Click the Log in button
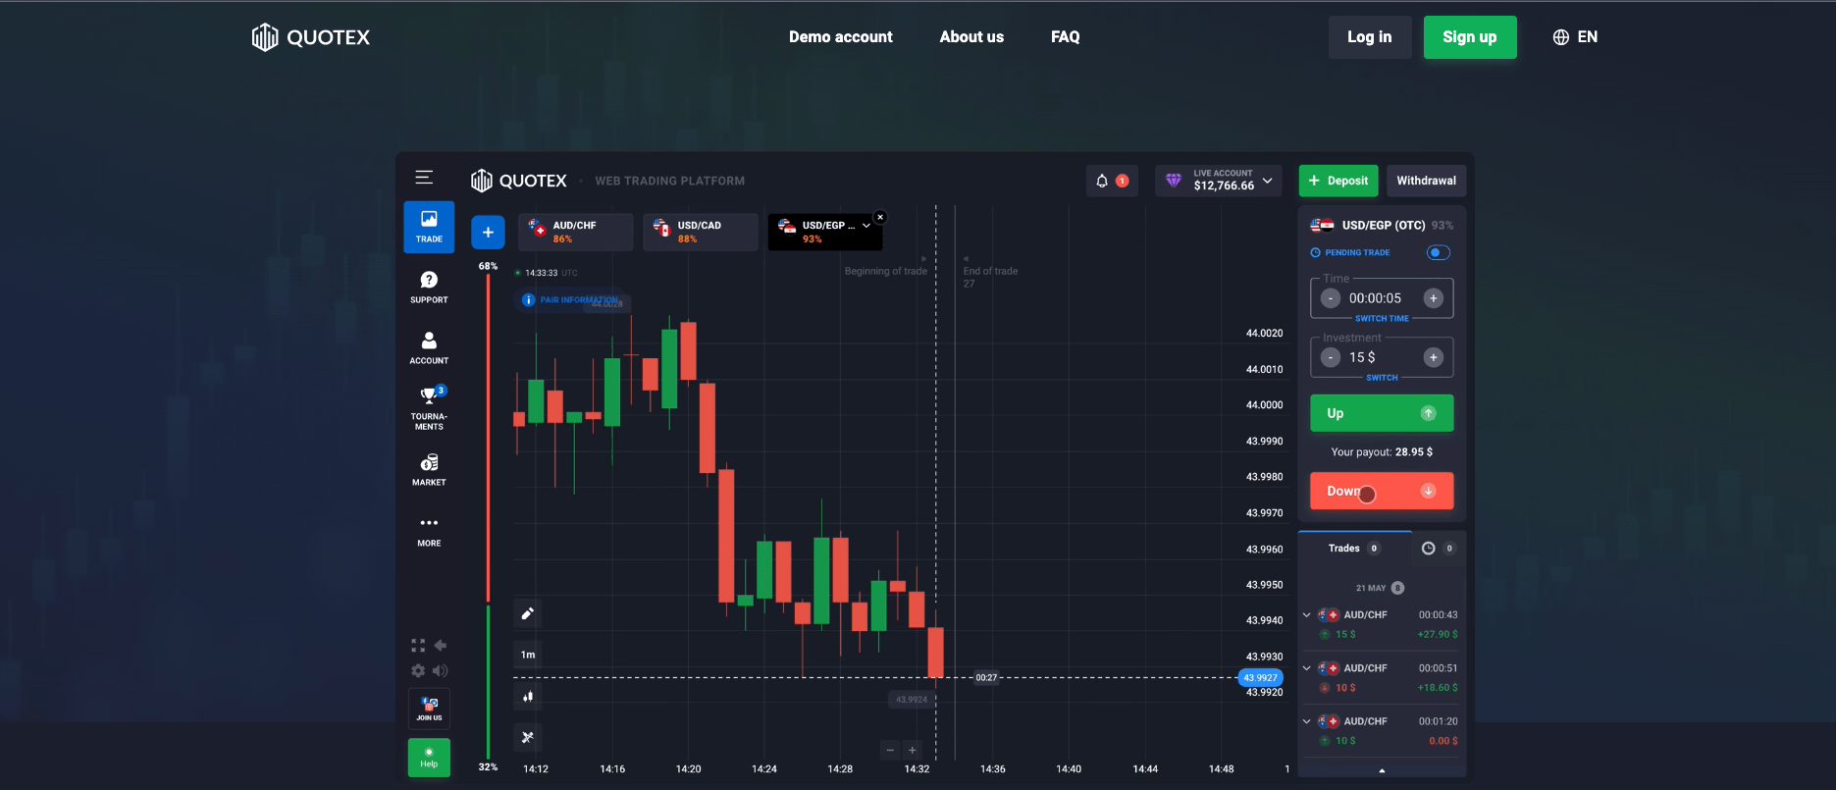The image size is (1836, 790). (x=1369, y=37)
